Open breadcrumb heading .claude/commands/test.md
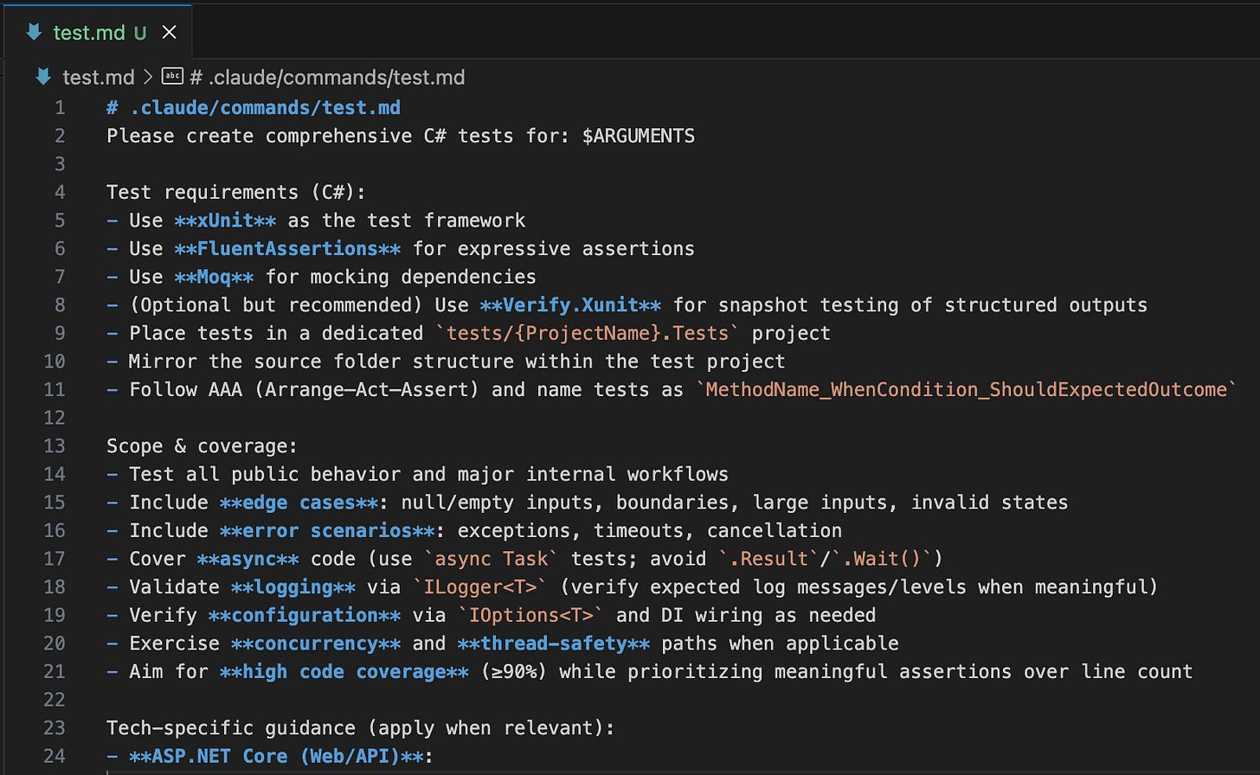Image resolution: width=1260 pixels, height=775 pixels. (327, 77)
